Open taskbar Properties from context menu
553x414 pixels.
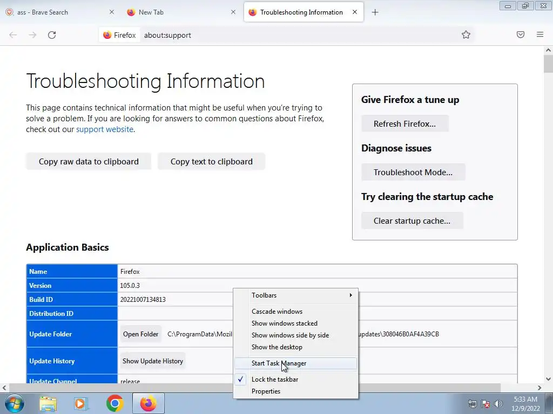[295, 391]
